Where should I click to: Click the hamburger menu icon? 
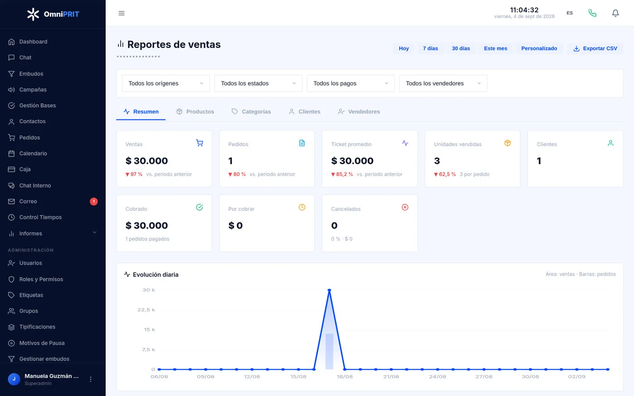(121, 13)
